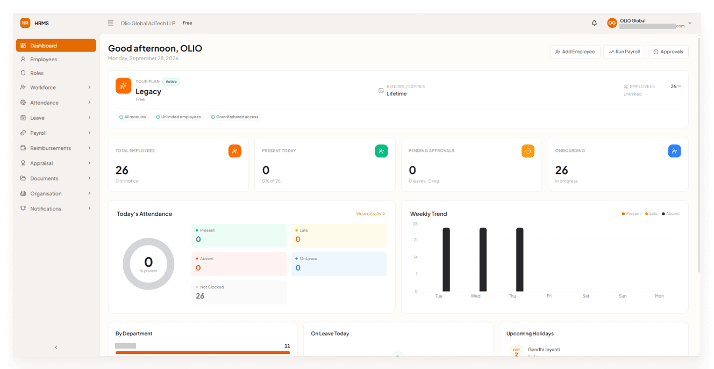Open View details for Today's Attendance
The image size is (714, 369).
click(370, 214)
